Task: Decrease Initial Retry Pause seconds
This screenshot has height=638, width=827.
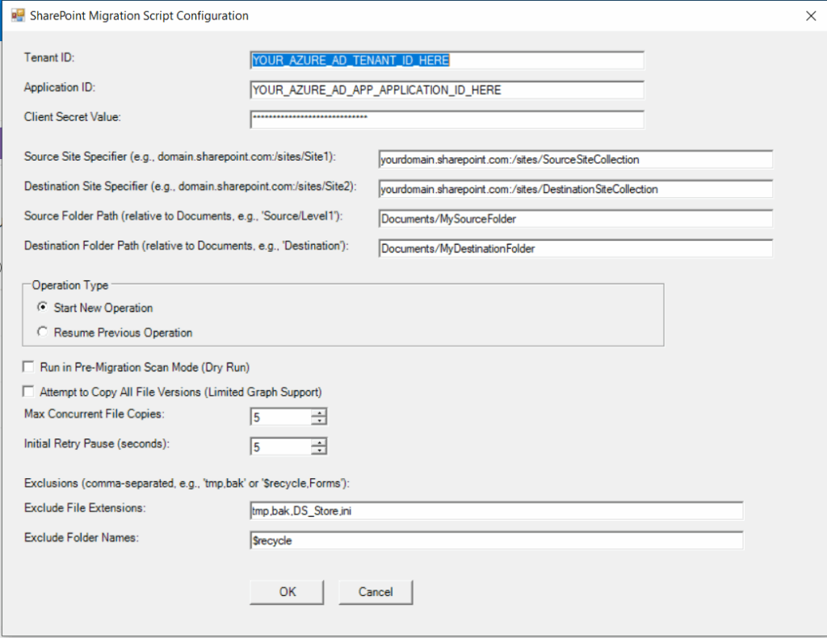Action: click(320, 451)
